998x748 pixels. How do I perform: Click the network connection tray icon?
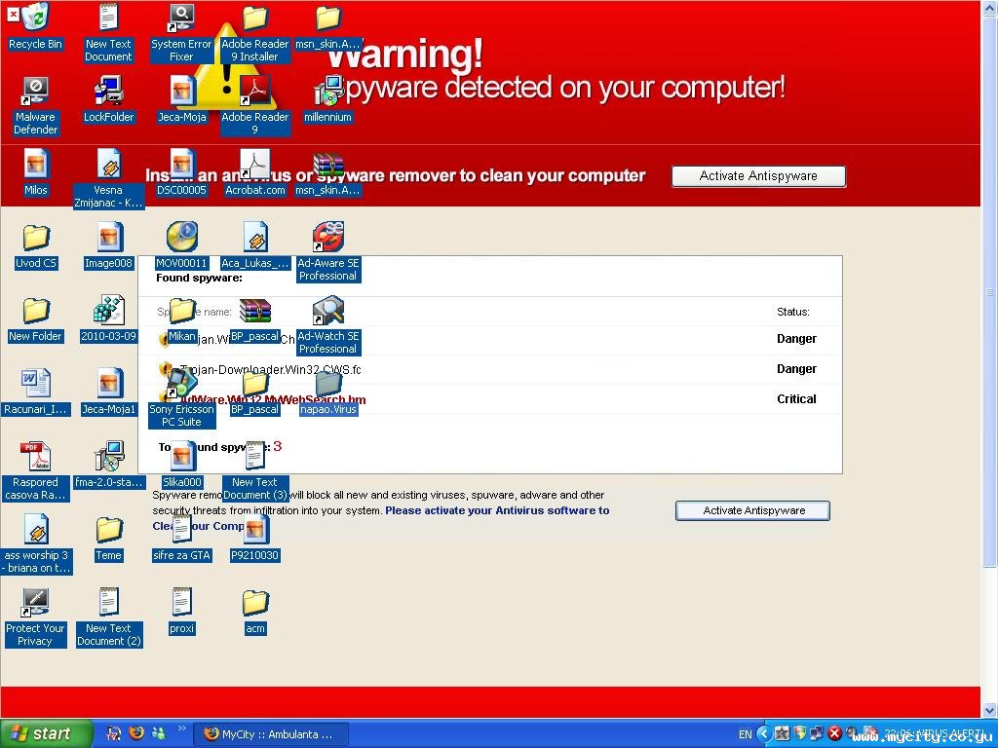[x=817, y=733]
